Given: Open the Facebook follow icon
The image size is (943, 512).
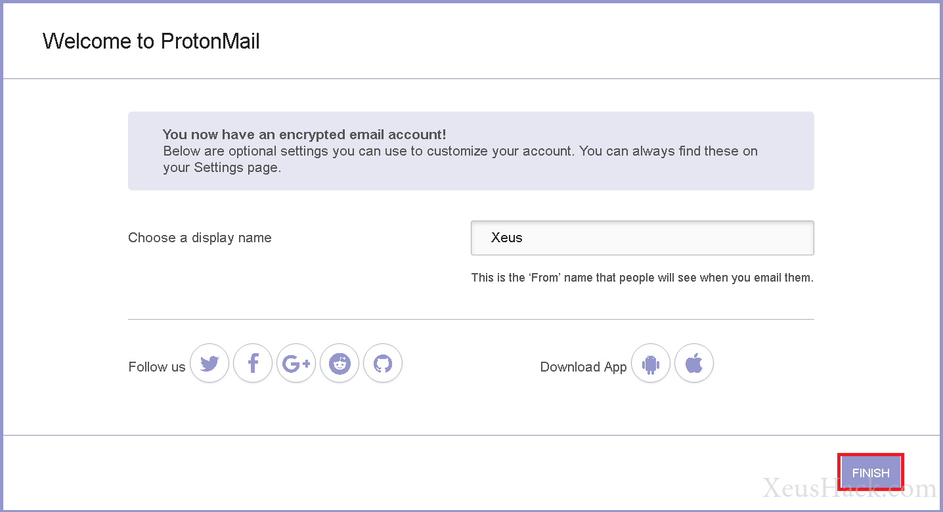Looking at the screenshot, I should pyautogui.click(x=253, y=363).
